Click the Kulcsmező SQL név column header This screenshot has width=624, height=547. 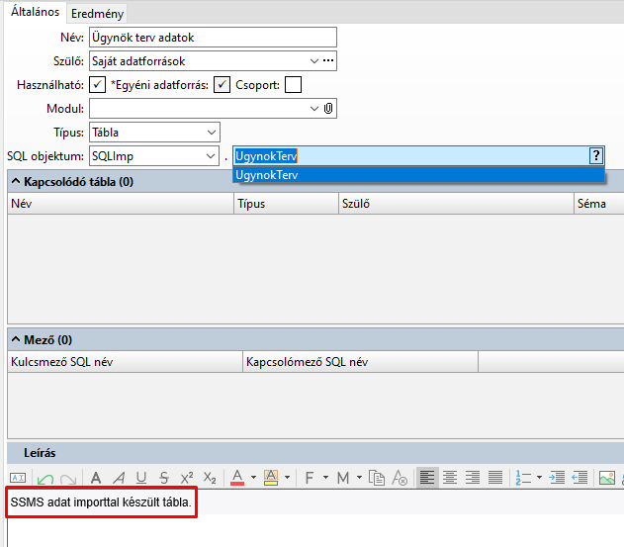[125, 361]
